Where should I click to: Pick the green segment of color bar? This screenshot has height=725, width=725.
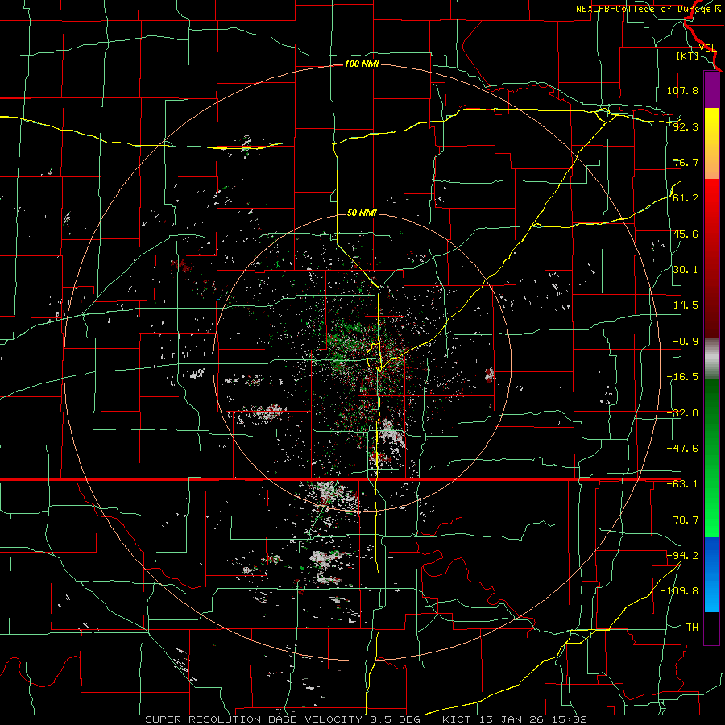click(711, 458)
